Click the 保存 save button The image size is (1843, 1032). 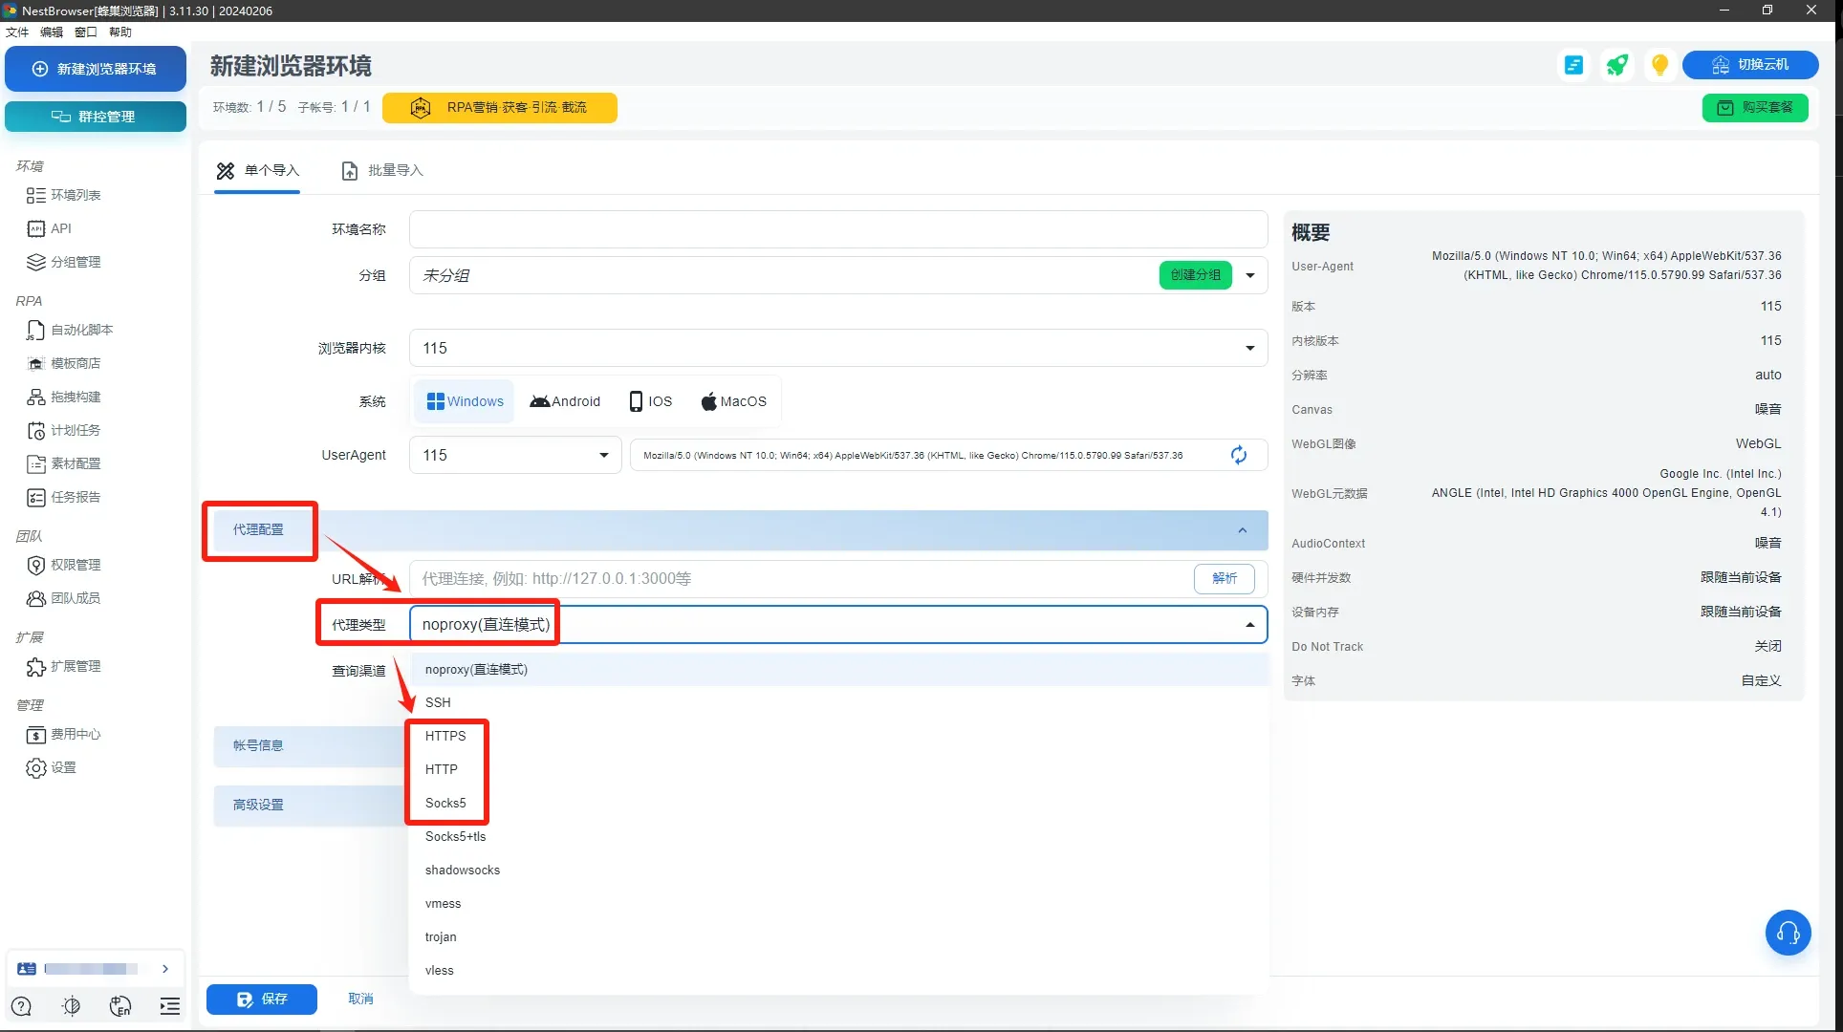click(x=262, y=999)
